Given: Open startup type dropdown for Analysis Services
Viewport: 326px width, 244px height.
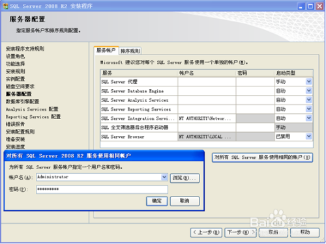Looking at the screenshot, I should pyautogui.click(x=308, y=100).
